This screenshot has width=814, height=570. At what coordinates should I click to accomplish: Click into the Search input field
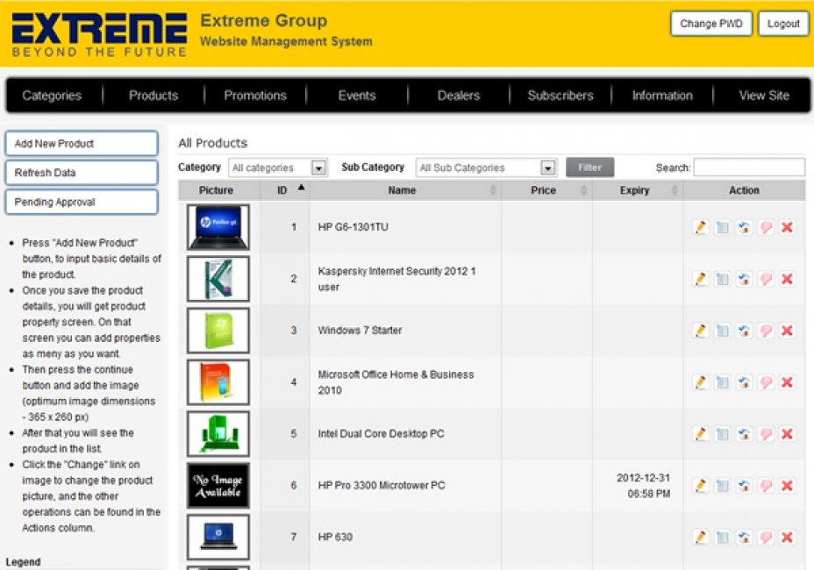(x=749, y=167)
